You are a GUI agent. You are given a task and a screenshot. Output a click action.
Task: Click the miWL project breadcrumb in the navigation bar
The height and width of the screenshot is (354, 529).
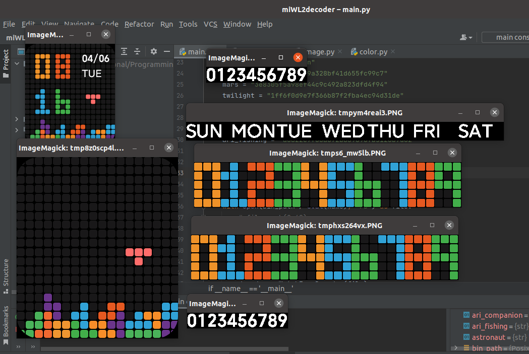[x=15, y=37]
